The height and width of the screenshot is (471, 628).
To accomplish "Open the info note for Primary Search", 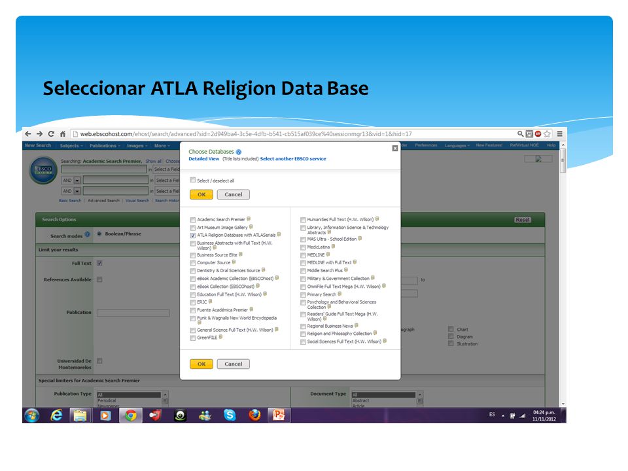I will tap(340, 294).
